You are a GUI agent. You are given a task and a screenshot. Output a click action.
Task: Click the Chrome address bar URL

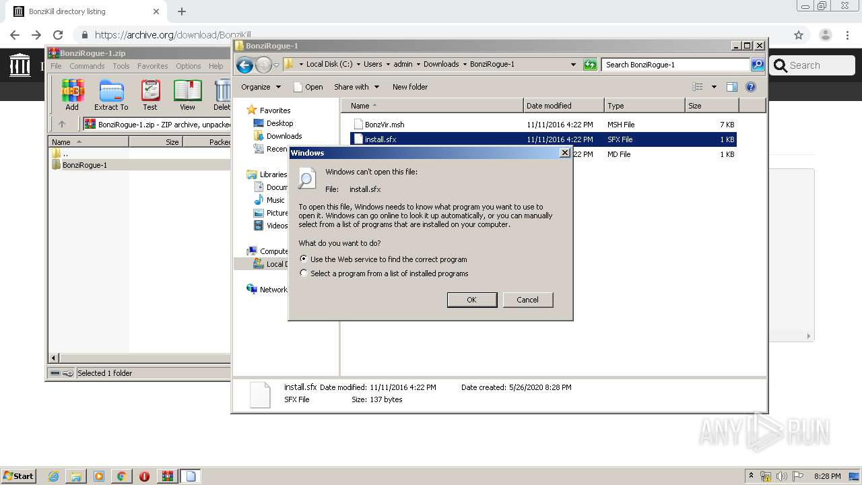point(173,35)
